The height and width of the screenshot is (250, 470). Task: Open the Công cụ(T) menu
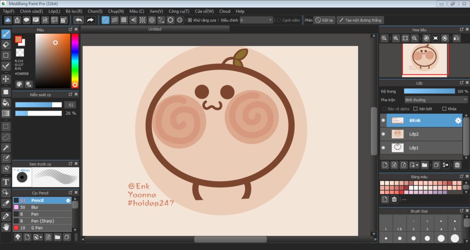179,11
